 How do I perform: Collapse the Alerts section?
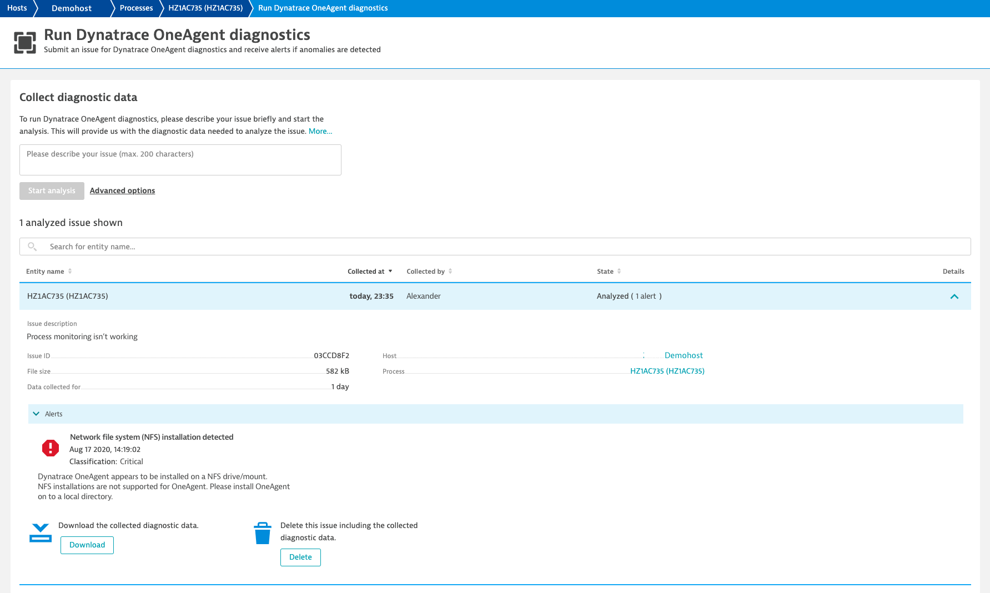36,414
